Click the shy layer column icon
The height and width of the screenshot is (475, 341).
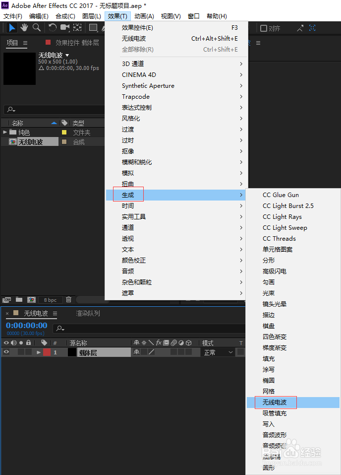click(136, 342)
